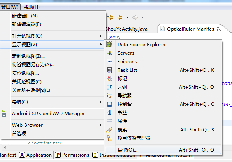Image resolution: width=232 pixels, height=162 pixels.
Task: Click the 书签 bookmarks icon
Action: point(109,113)
